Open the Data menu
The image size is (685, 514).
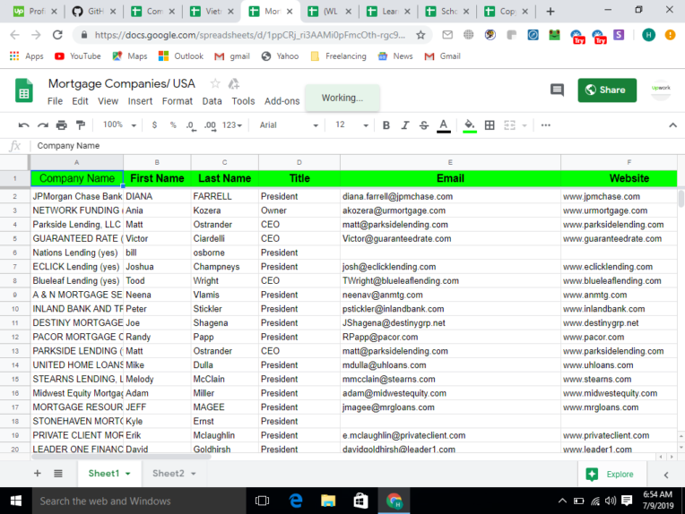pyautogui.click(x=212, y=101)
